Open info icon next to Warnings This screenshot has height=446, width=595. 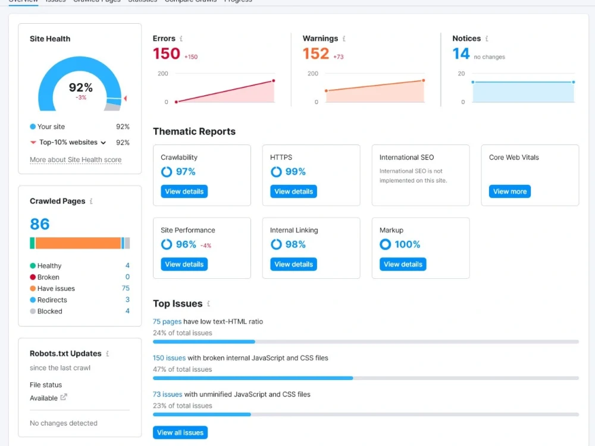click(x=344, y=38)
